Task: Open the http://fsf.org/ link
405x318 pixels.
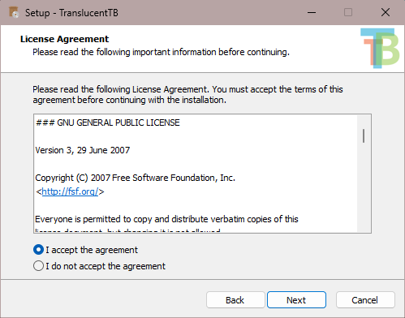Action: [70, 191]
